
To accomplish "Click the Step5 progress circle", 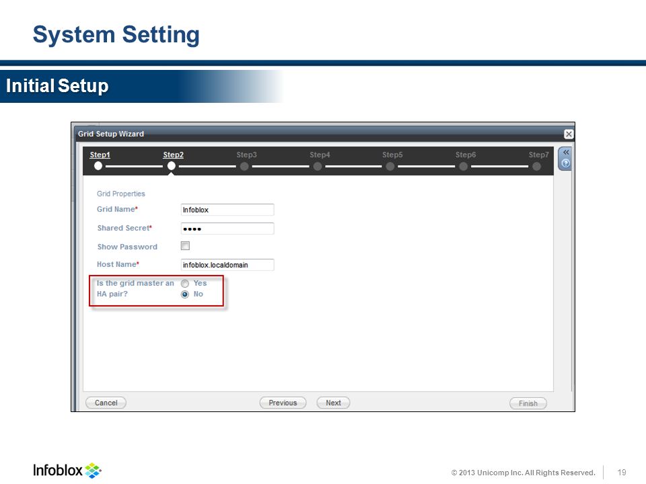I will pos(390,166).
